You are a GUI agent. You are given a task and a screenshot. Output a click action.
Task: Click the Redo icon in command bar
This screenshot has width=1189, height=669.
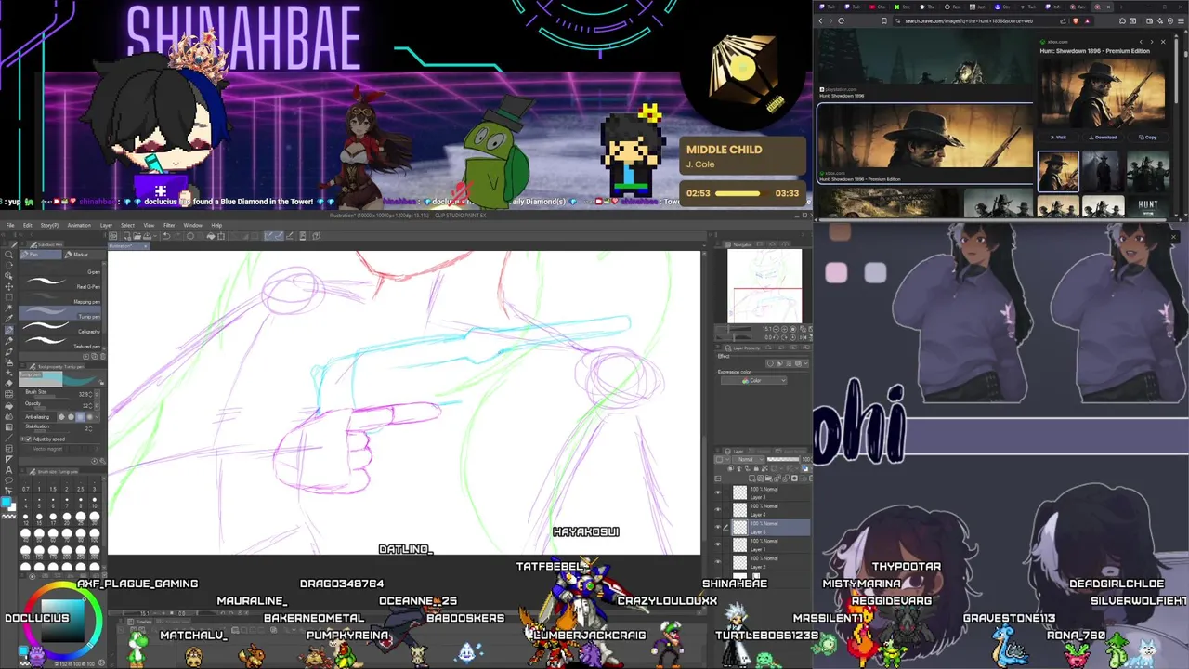coord(178,236)
